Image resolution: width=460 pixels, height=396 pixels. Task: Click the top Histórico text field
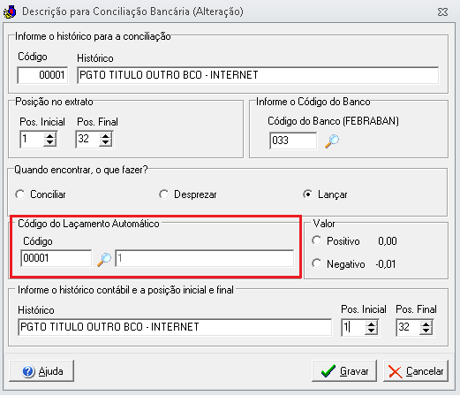pos(258,75)
